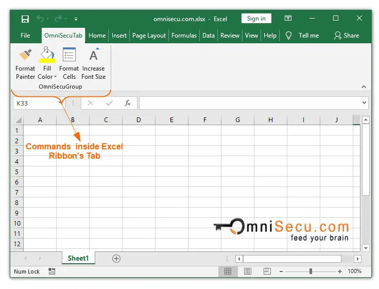The height and width of the screenshot is (289, 379).
Task: Select column D header
Action: pos(139,120)
